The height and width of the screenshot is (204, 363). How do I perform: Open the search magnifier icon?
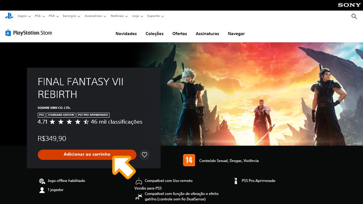[354, 16]
